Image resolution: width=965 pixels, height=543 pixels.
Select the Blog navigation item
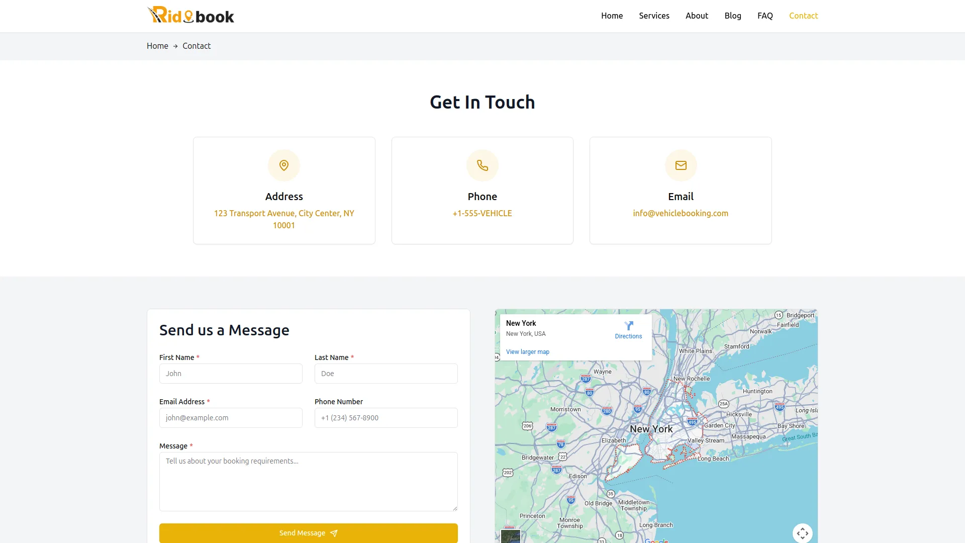(x=733, y=16)
